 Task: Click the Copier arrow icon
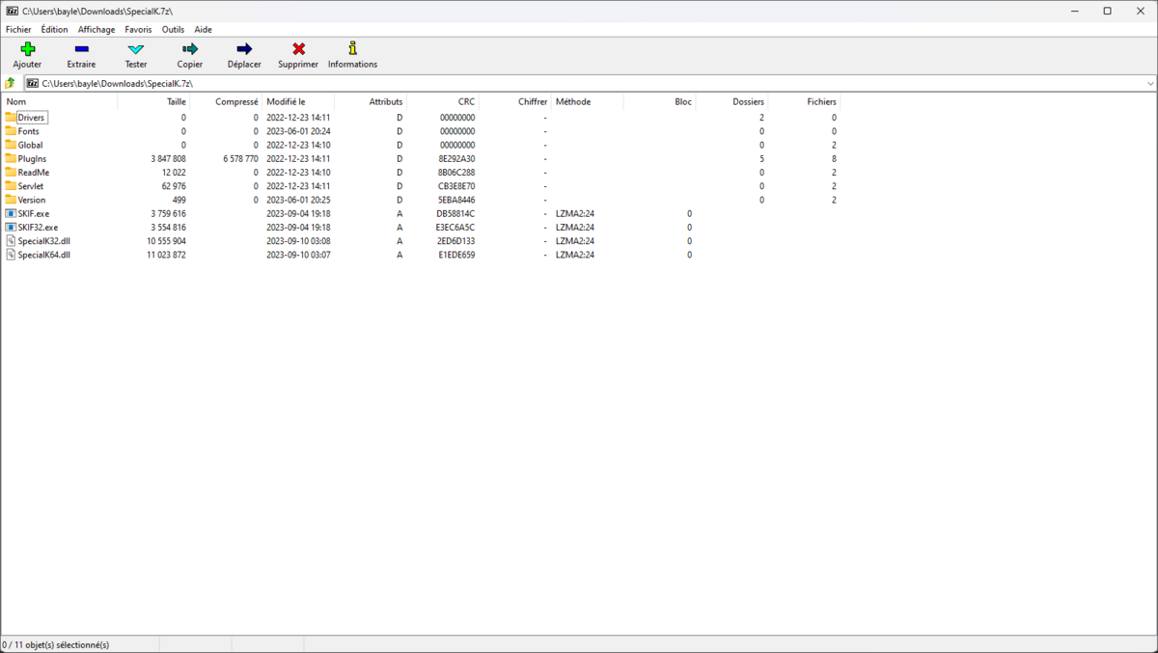(x=190, y=48)
